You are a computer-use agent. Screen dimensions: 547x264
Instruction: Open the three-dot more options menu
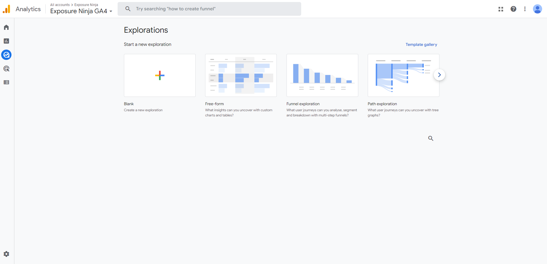525,9
